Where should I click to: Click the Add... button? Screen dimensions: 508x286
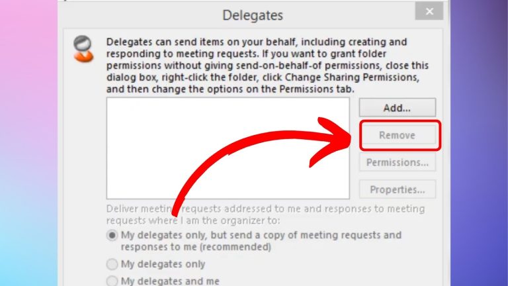397,108
